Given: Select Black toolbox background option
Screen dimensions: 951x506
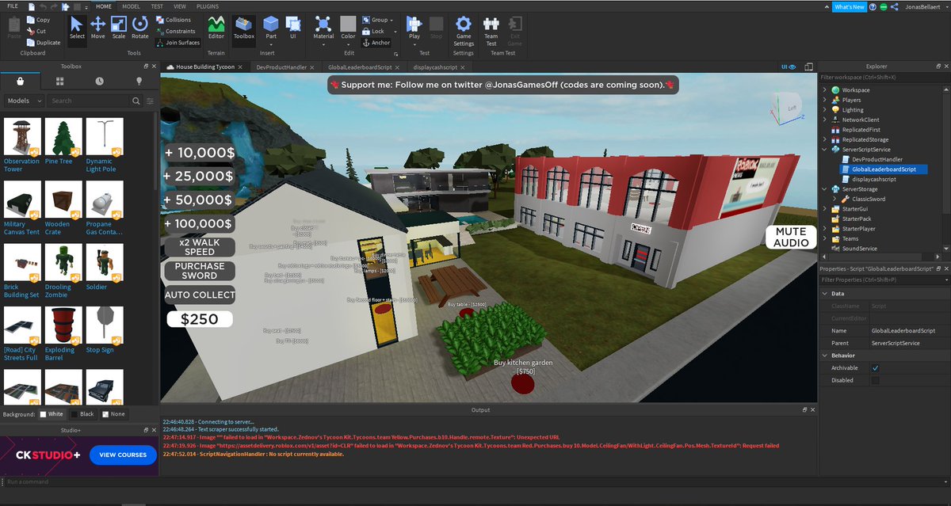Looking at the screenshot, I should click(x=82, y=414).
